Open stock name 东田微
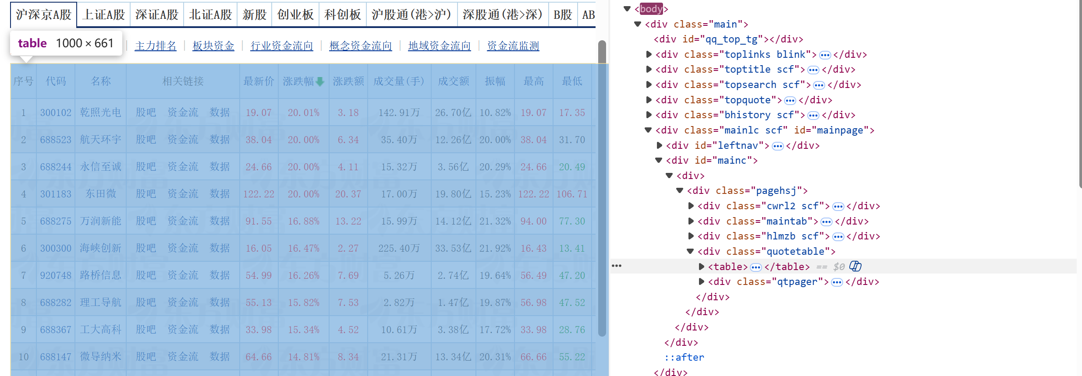Screen dimensions: 1082x376 101,194
